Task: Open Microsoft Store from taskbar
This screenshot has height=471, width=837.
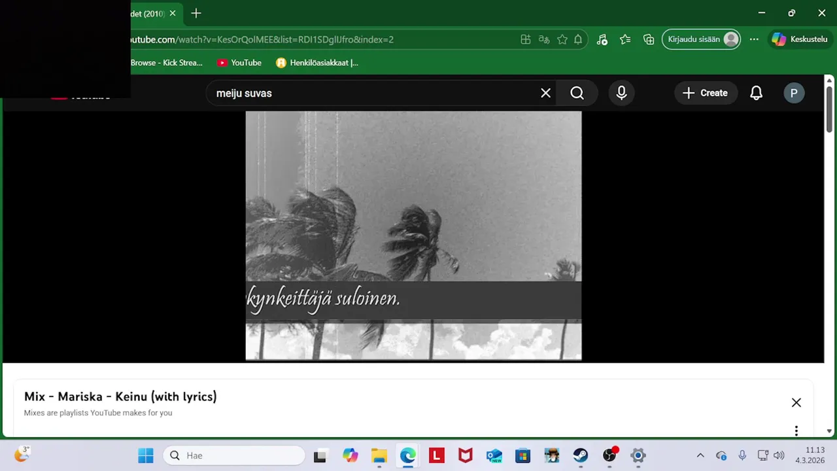Action: tap(523, 455)
